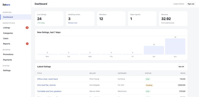Image resolution: width=199 pixels, height=97 pixels.
Task: Click the Wed label in chart
Action: click(x=90, y=57)
